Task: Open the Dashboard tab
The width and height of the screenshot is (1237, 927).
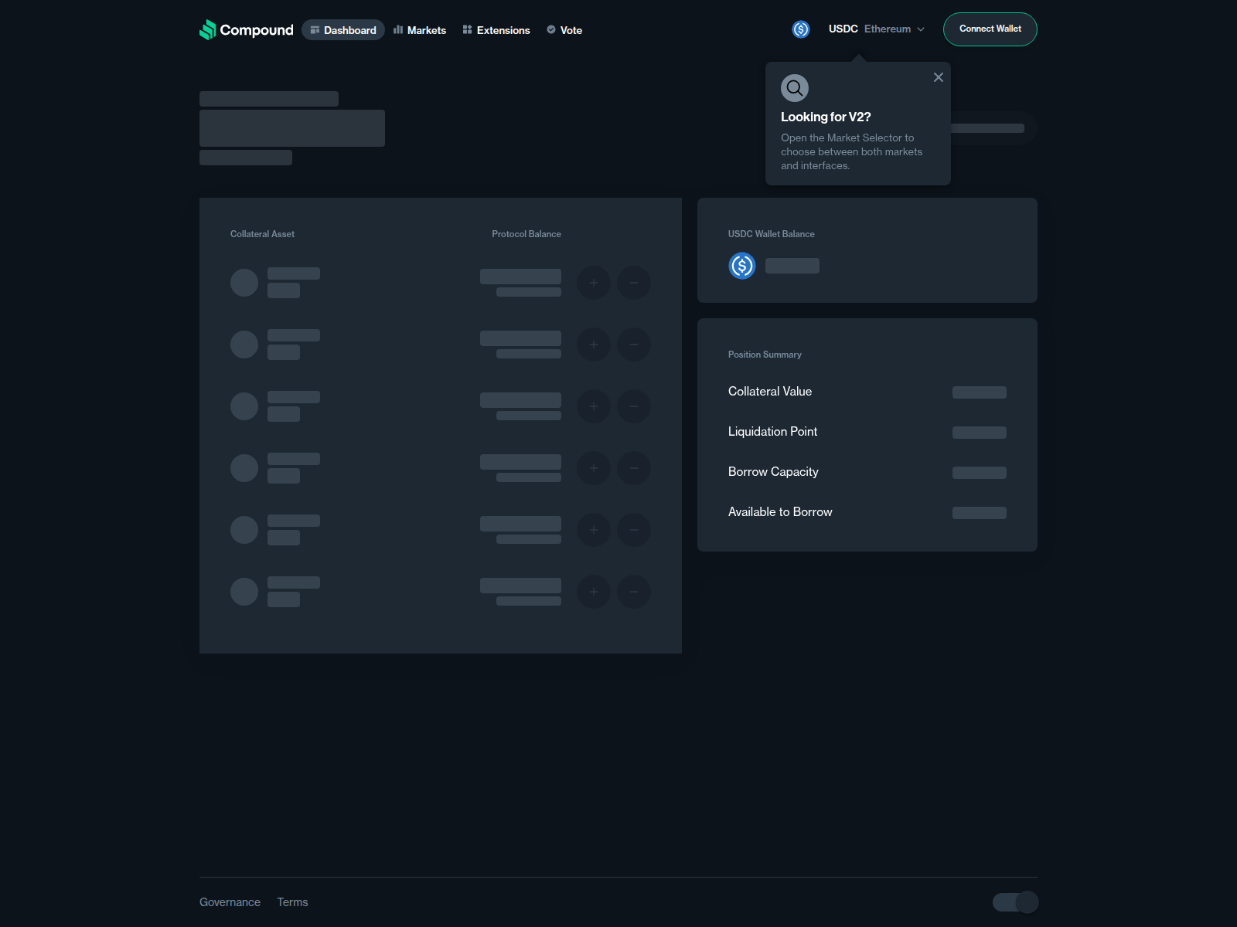Action: coord(343,30)
